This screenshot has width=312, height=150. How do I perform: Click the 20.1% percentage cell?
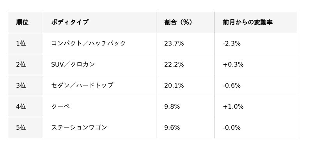point(185,85)
